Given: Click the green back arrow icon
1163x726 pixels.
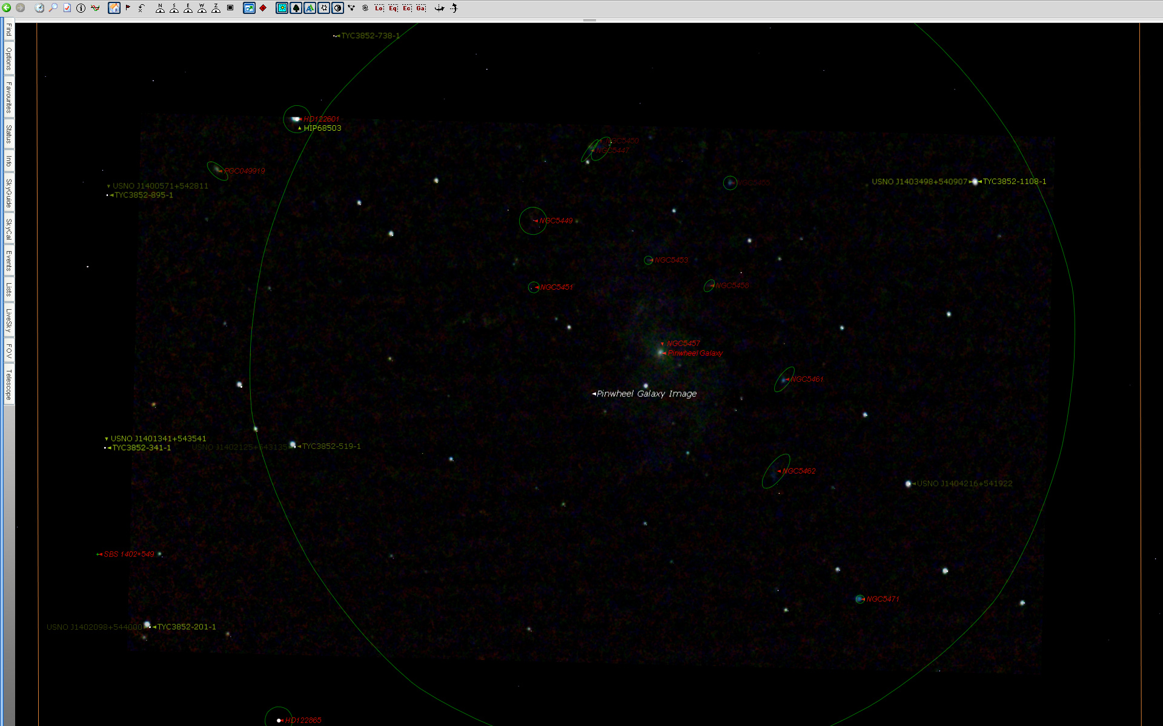Looking at the screenshot, I should [x=7, y=8].
